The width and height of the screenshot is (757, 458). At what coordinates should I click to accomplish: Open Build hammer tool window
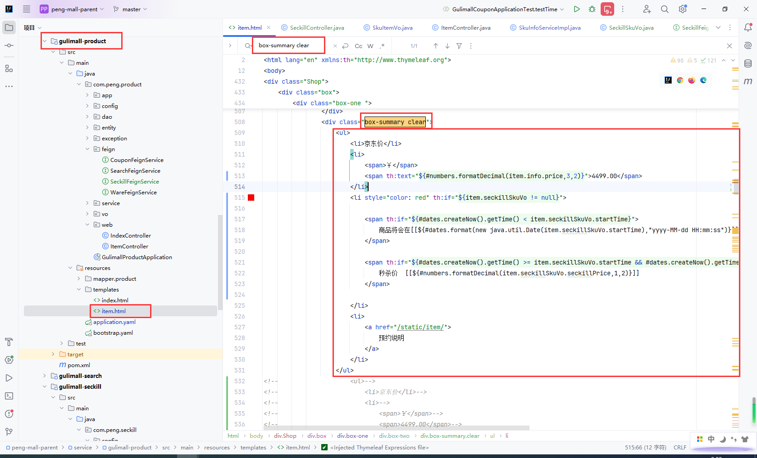(9, 342)
